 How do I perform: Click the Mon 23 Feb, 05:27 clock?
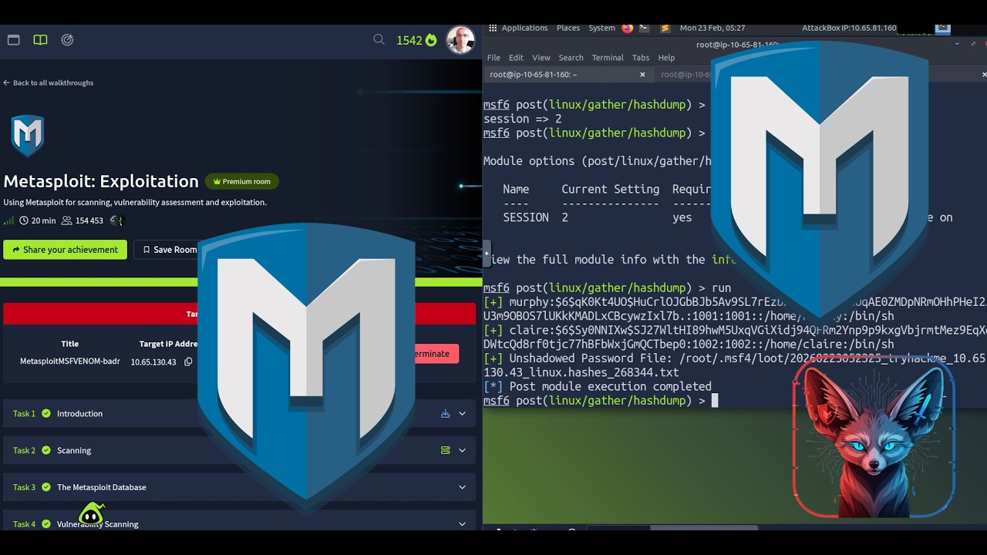coord(712,28)
